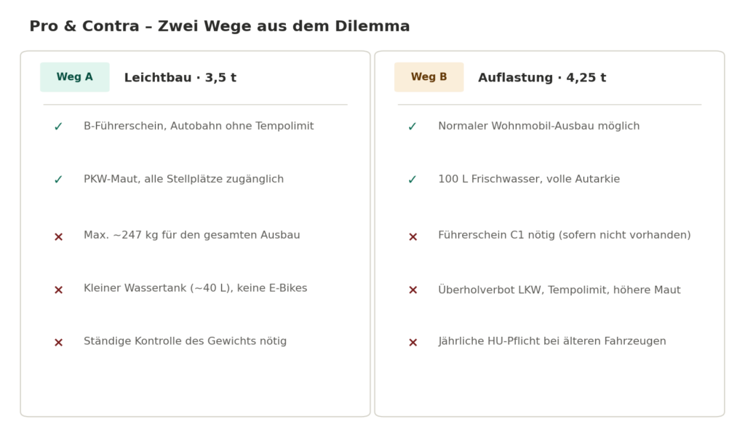The width and height of the screenshot is (745, 438).
Task: Click checkmark icon beside PKW-Maut line
Action: click(58, 180)
